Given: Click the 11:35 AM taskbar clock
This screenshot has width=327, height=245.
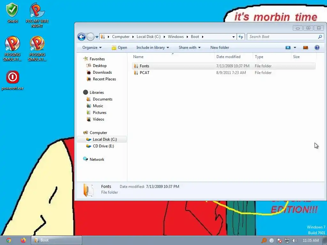Looking at the screenshot, I should click(310, 241).
